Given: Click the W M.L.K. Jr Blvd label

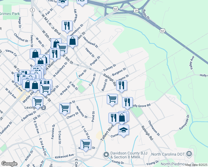Looking at the screenshot, I should (x=51, y=24).
